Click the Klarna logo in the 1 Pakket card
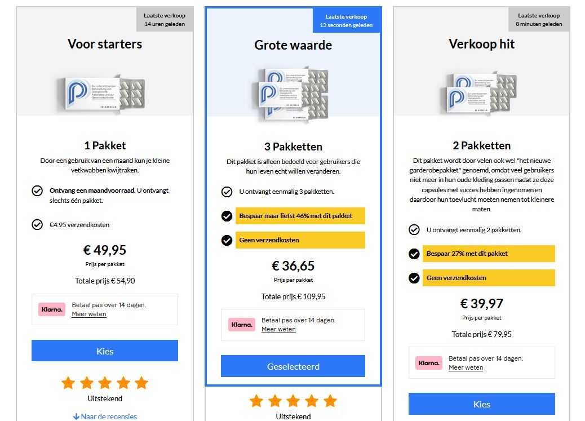 (x=52, y=309)
